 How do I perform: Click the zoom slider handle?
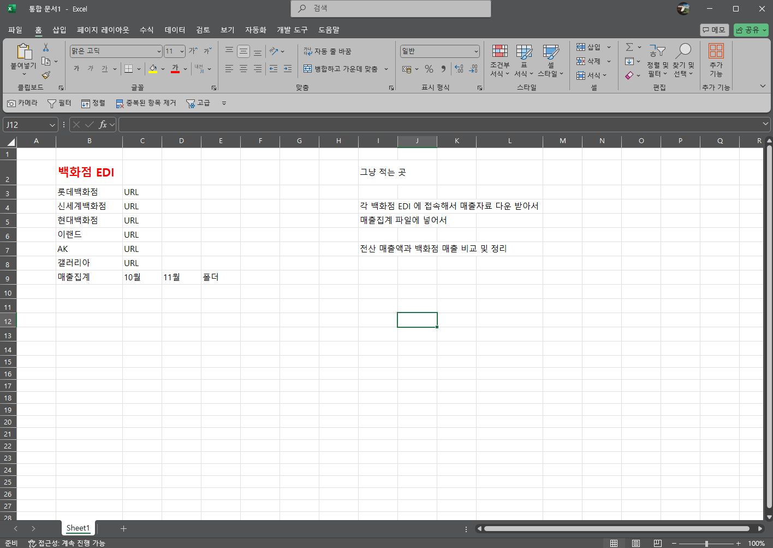706,544
